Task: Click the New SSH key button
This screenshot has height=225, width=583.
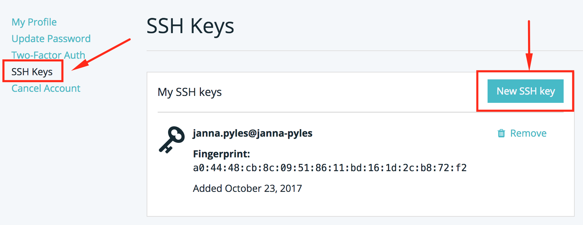Action: click(525, 91)
